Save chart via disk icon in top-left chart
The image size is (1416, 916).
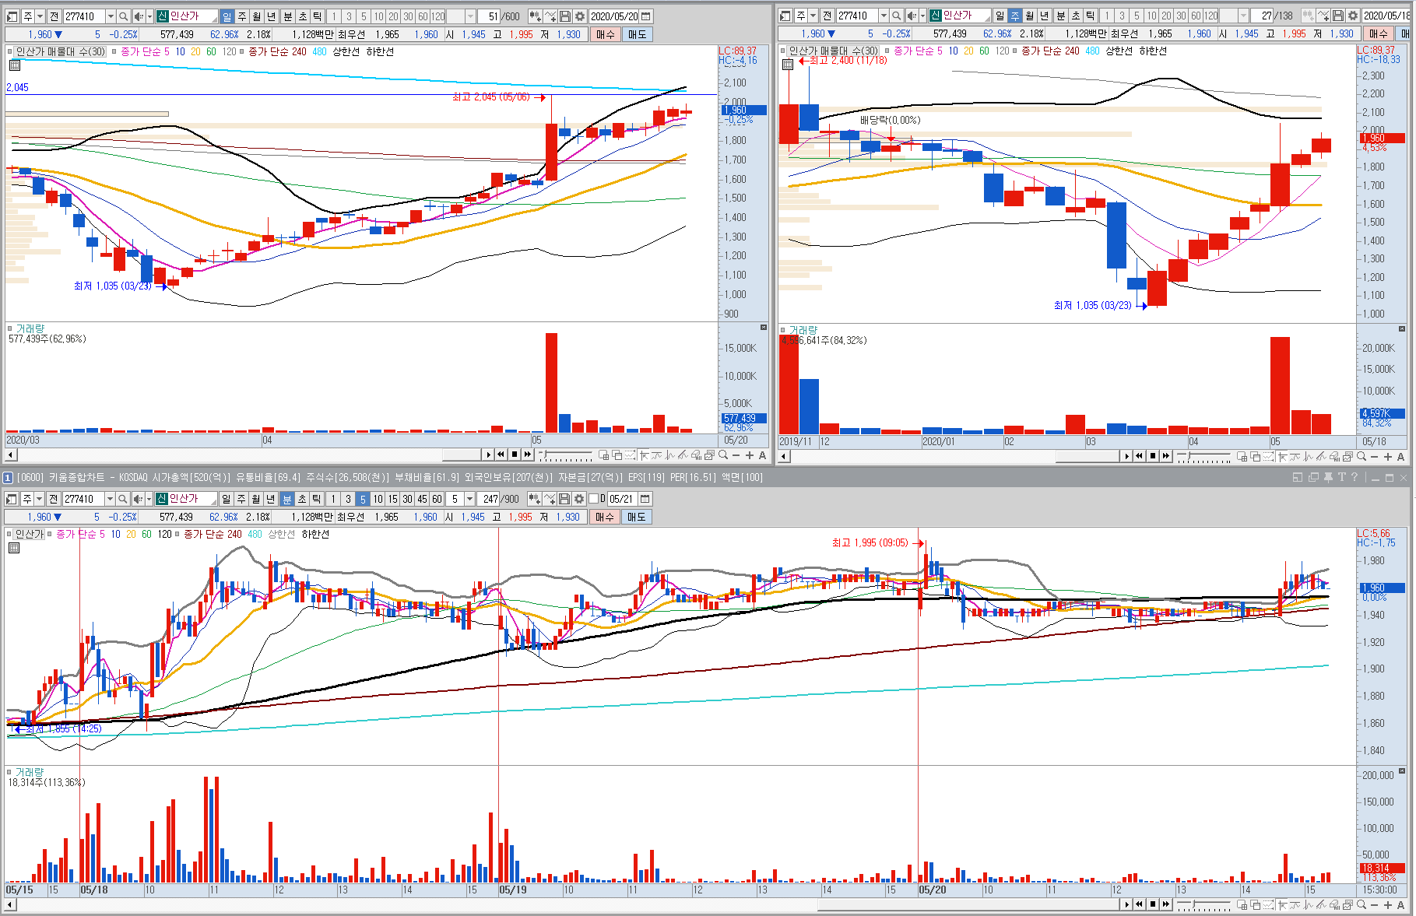click(x=566, y=16)
